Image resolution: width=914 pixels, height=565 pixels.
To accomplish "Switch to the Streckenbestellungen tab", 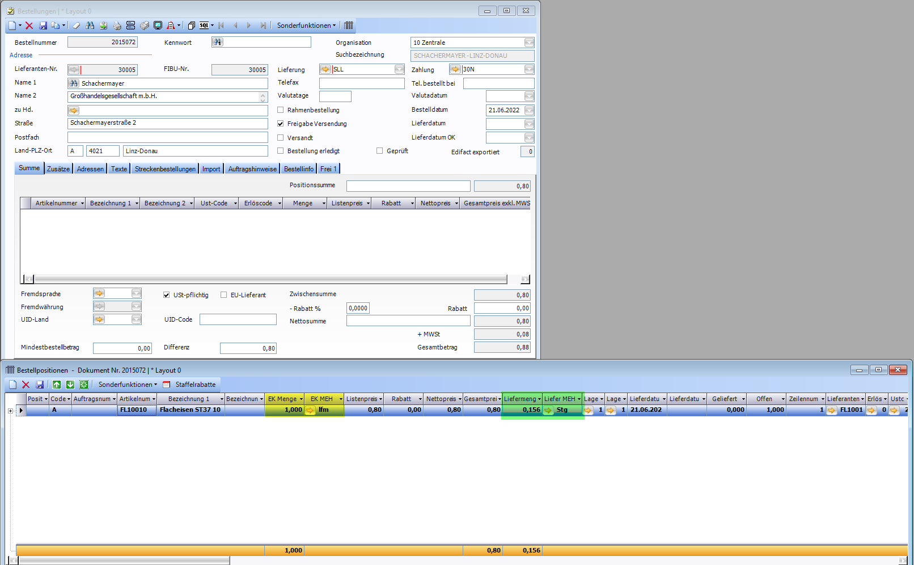I will [x=165, y=169].
